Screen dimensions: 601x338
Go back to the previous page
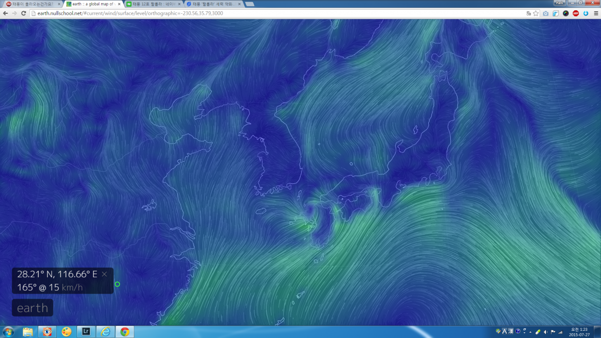(x=6, y=13)
